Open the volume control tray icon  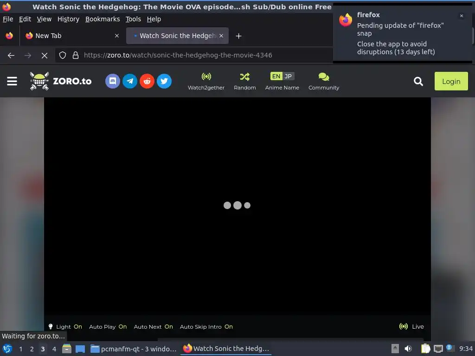tap(408, 349)
